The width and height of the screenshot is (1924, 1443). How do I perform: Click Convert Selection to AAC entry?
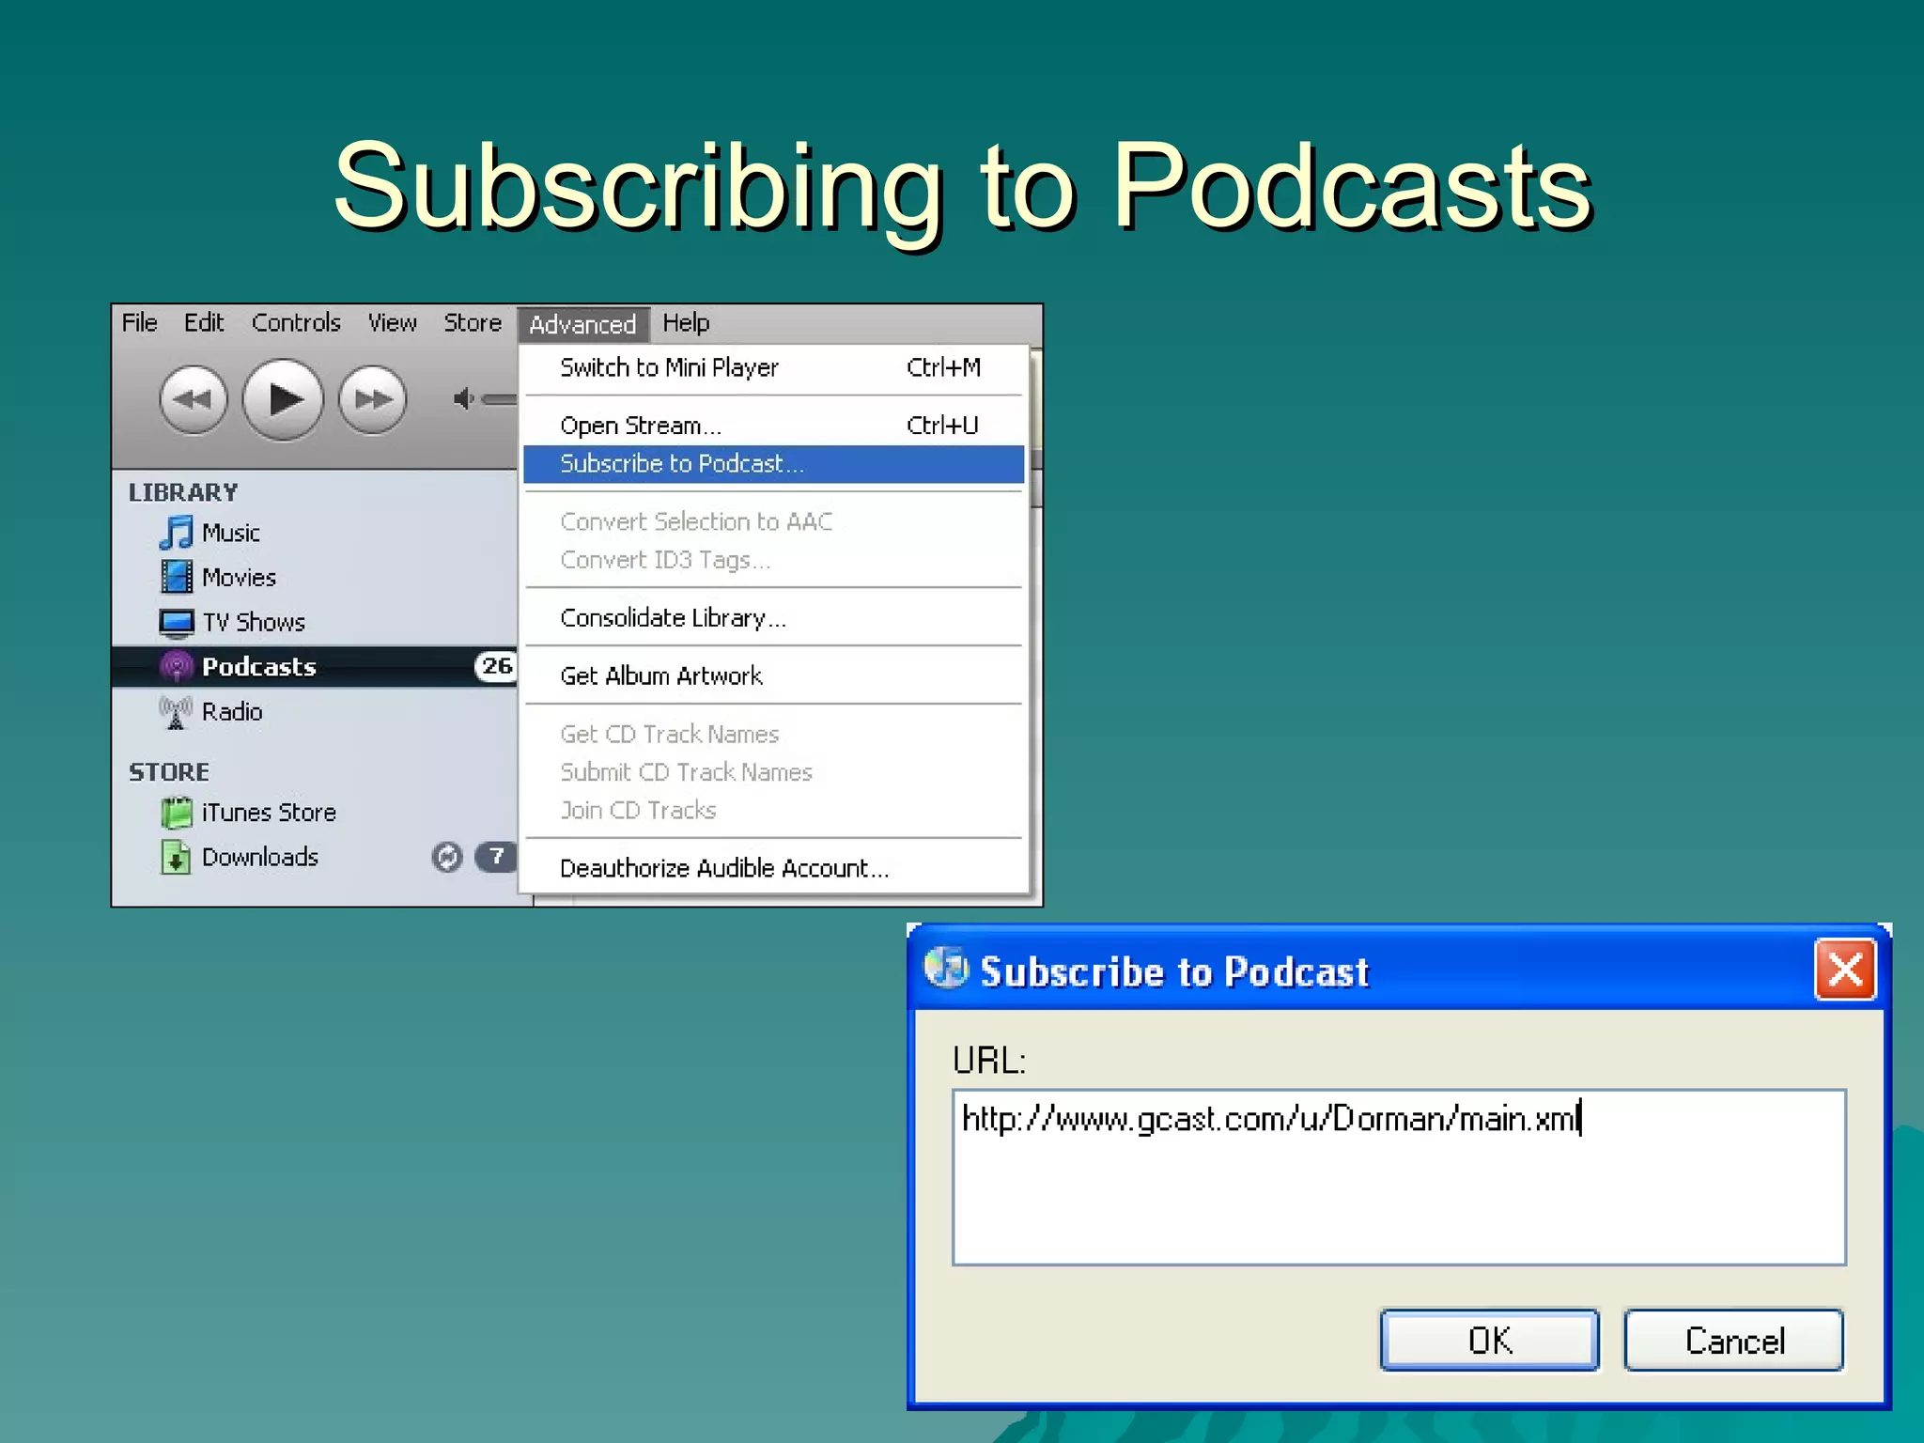(x=773, y=521)
